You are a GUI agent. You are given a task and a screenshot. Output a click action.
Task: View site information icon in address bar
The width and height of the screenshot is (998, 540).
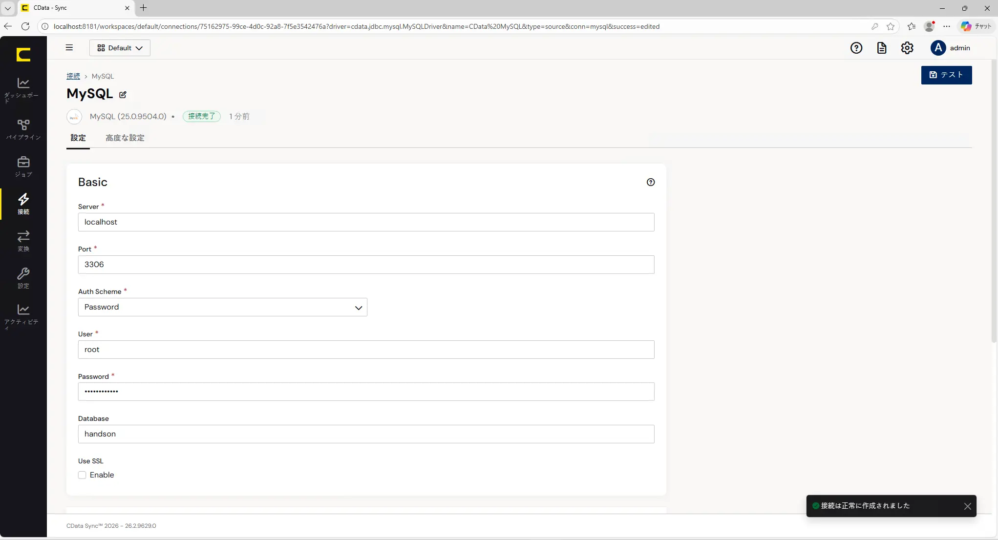(x=45, y=26)
